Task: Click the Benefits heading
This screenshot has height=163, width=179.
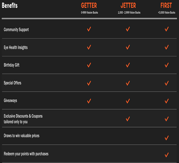Action: [x=10, y=5]
